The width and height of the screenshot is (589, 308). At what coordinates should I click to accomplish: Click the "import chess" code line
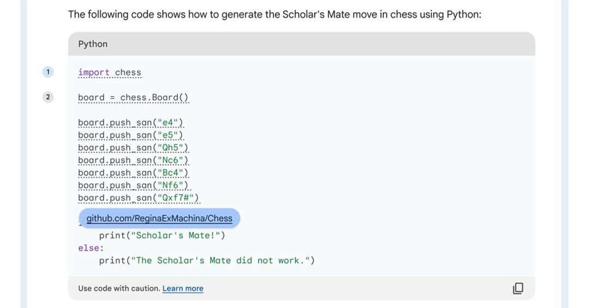point(110,73)
